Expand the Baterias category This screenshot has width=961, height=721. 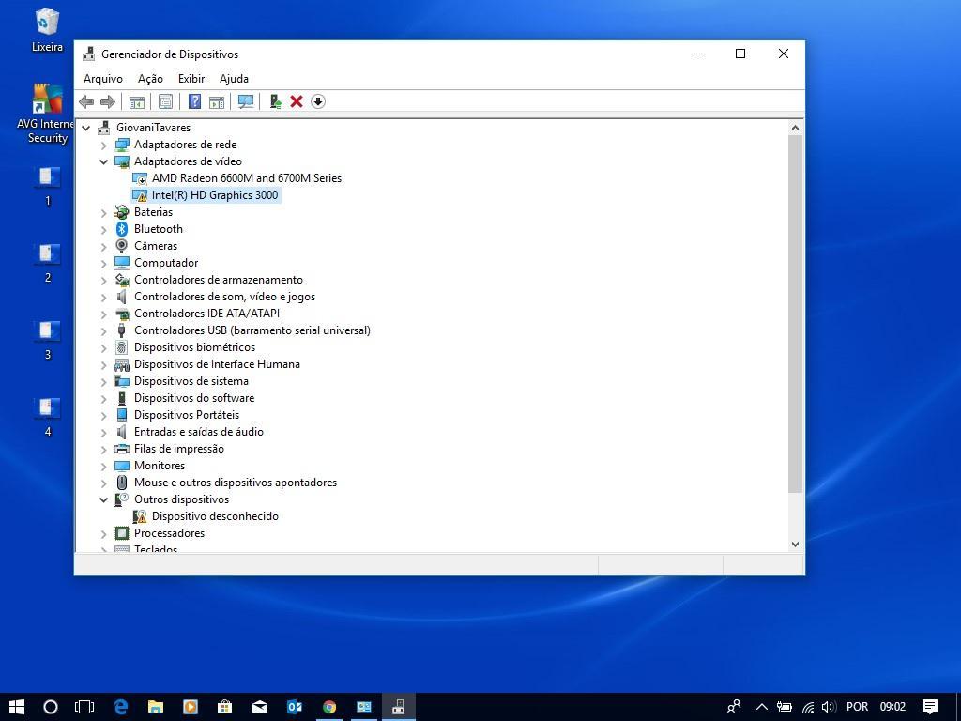click(x=103, y=213)
